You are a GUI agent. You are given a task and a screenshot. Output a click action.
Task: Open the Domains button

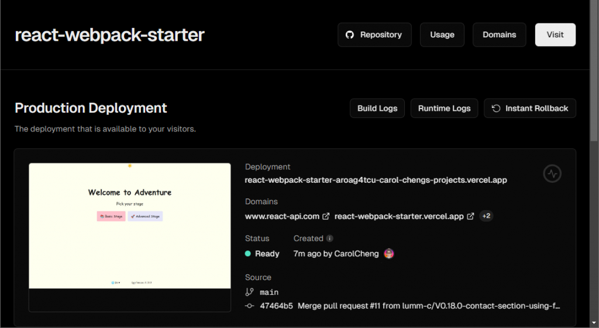(x=500, y=34)
